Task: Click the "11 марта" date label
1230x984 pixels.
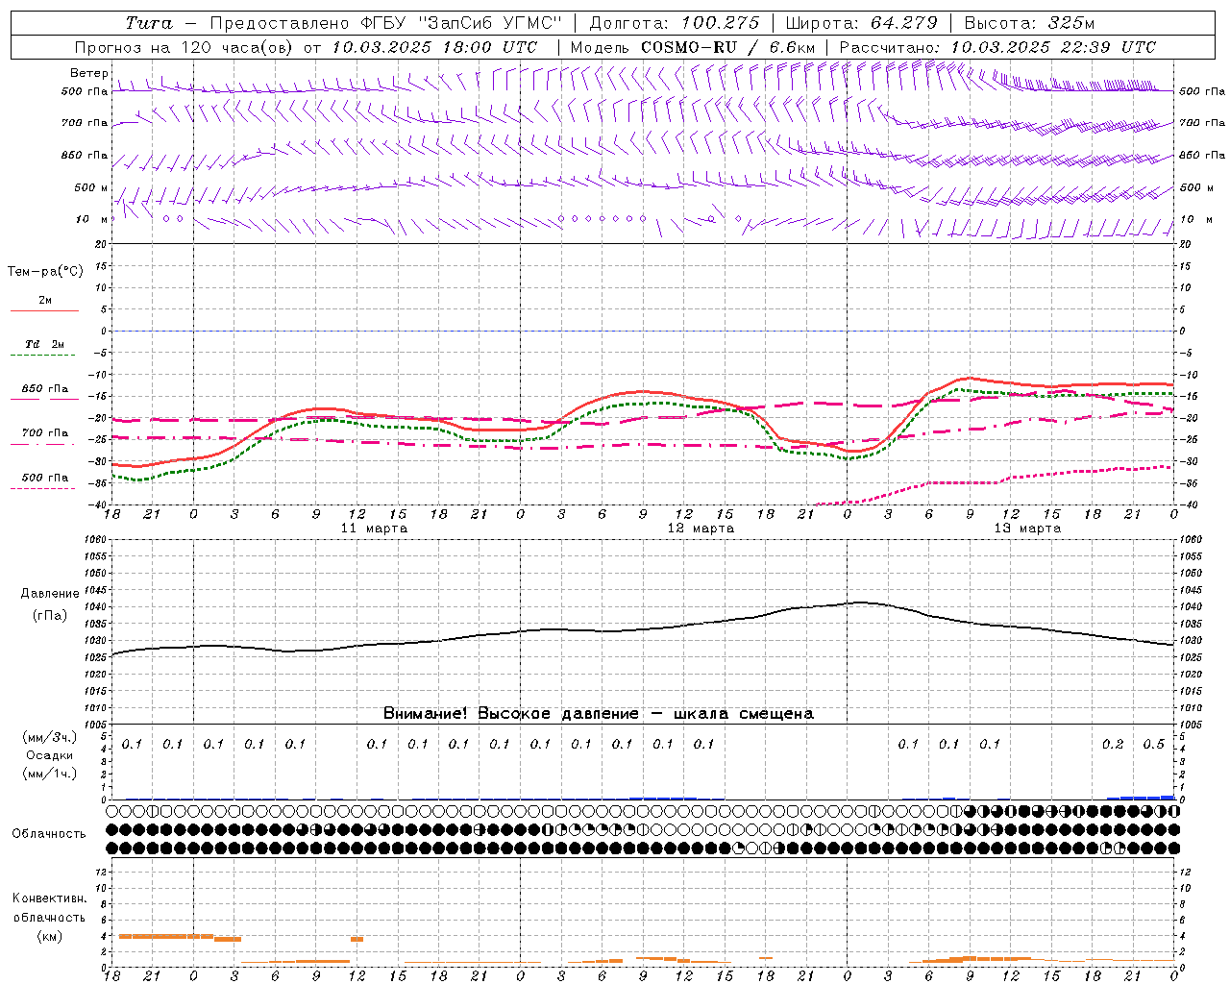Action: point(374,529)
